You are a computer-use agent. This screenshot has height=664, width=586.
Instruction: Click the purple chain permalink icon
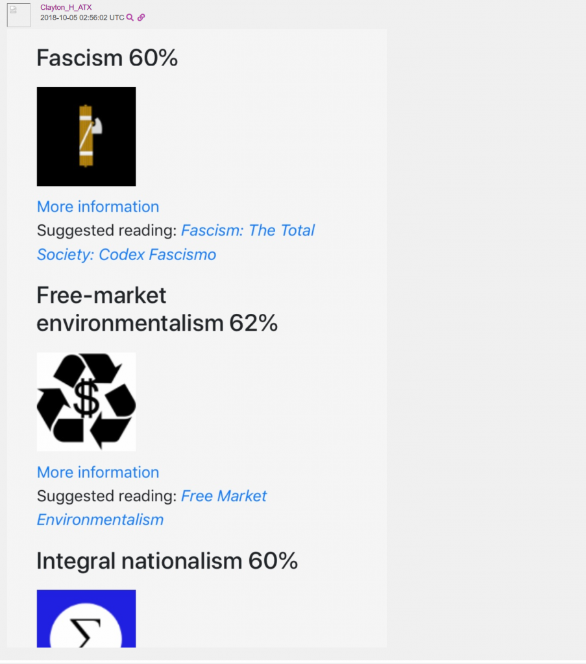click(141, 18)
